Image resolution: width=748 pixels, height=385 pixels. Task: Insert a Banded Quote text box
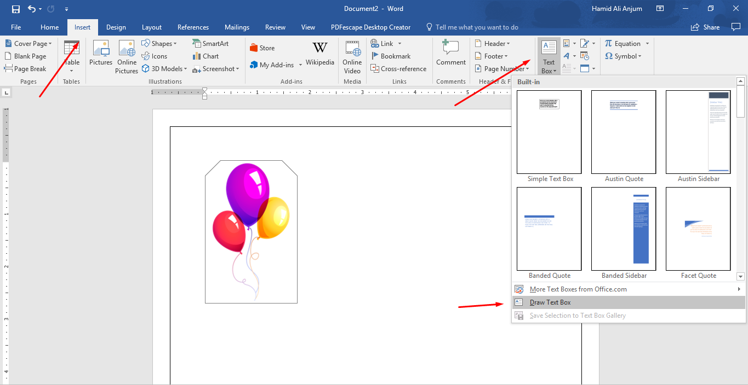pos(549,229)
